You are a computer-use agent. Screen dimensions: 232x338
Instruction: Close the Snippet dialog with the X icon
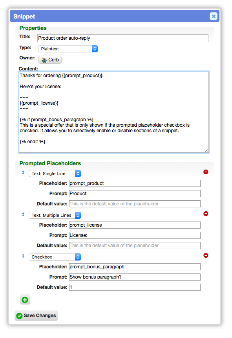213,16
